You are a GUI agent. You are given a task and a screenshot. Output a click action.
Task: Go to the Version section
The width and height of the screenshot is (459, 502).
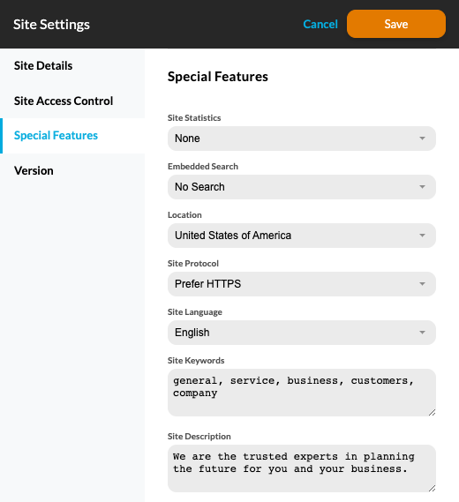click(72, 170)
